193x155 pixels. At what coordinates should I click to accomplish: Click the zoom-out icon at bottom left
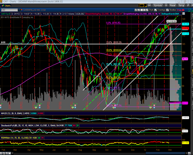pos(7,153)
